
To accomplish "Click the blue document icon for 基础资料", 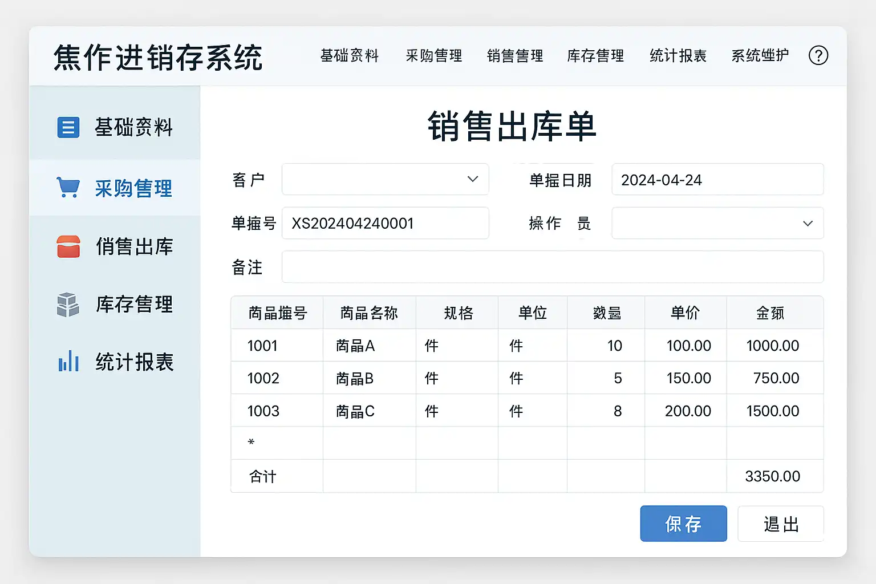I will click(68, 127).
